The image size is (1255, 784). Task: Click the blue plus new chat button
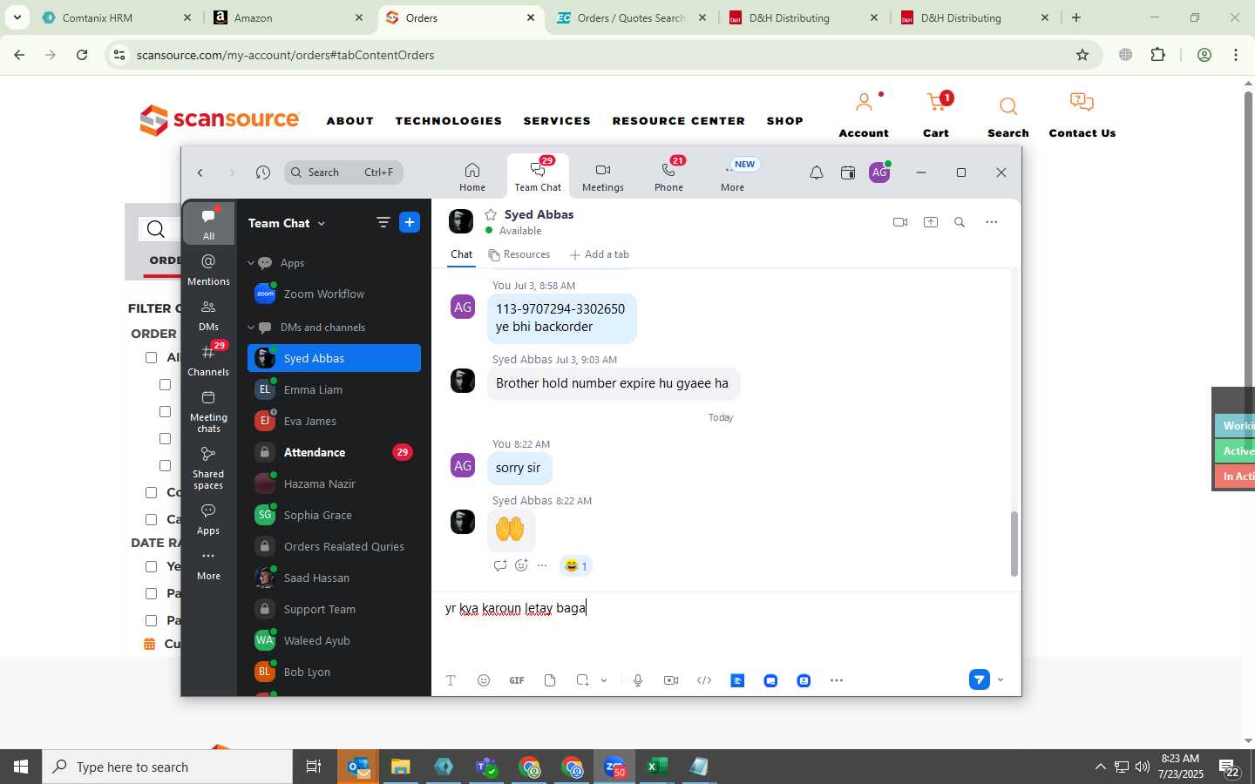click(410, 222)
